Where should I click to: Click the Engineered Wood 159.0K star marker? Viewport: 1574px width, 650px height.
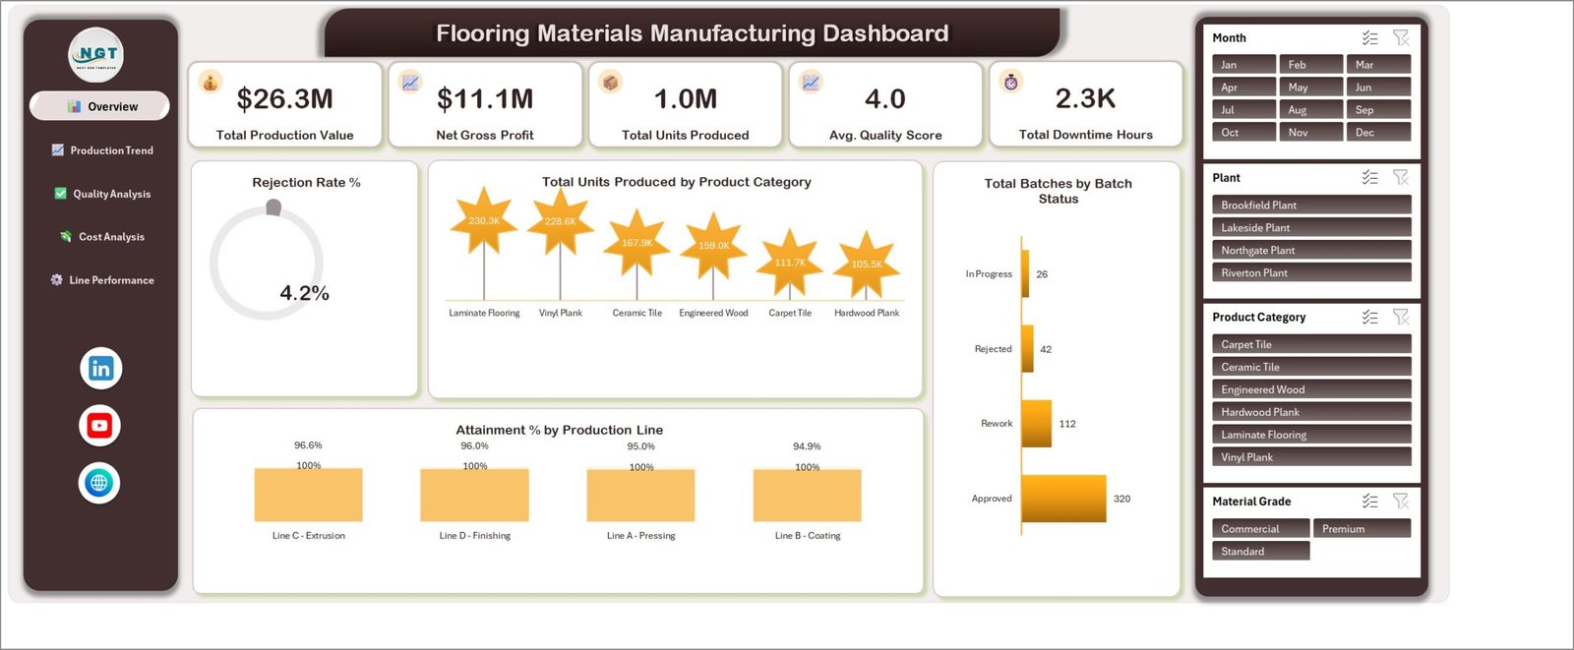(713, 246)
